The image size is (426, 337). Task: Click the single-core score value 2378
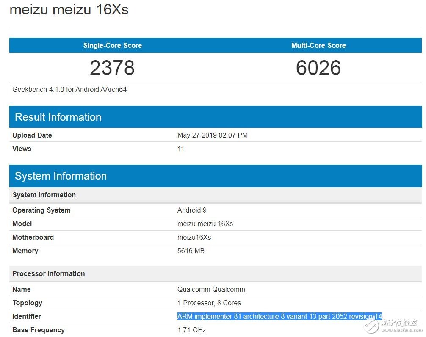point(112,68)
